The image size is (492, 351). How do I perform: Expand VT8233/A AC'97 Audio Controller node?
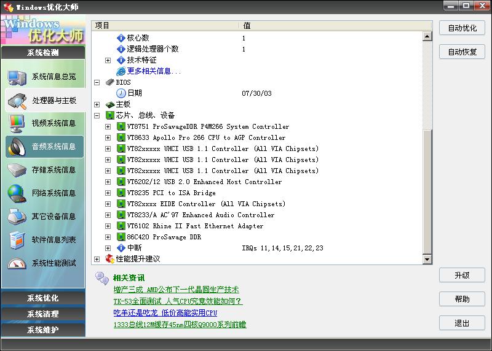click(108, 215)
